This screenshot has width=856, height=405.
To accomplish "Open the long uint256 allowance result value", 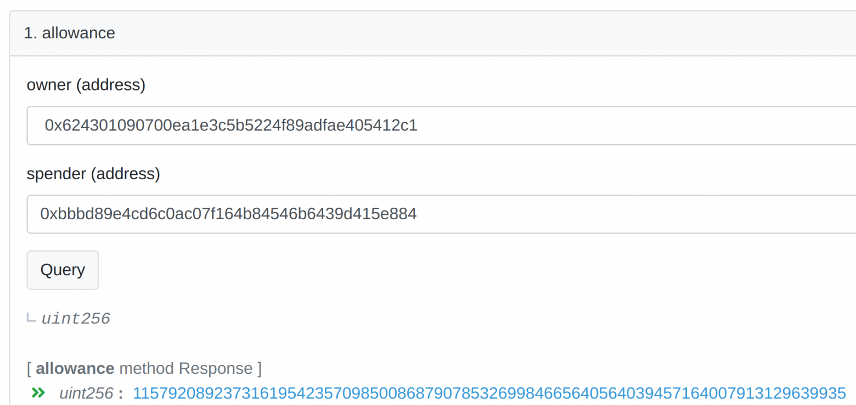I will (489, 393).
